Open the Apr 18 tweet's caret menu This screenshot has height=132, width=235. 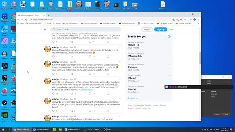120,47
